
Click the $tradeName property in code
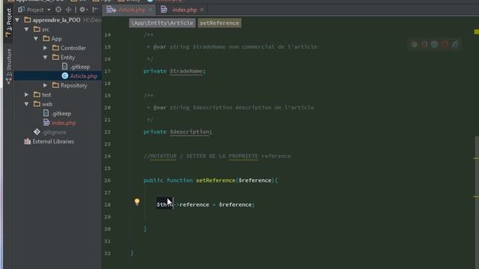(x=186, y=71)
